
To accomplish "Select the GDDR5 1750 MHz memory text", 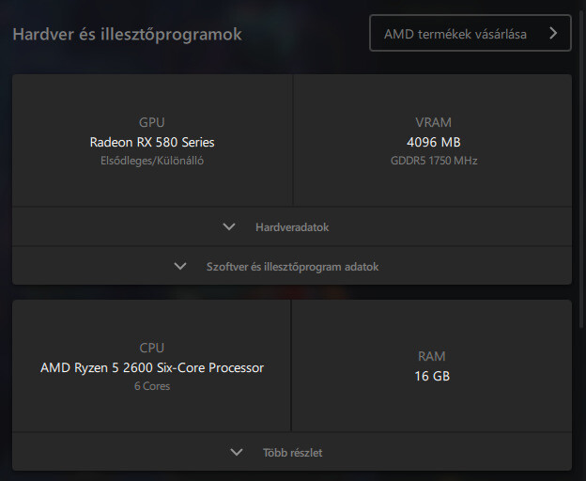I will tap(433, 161).
